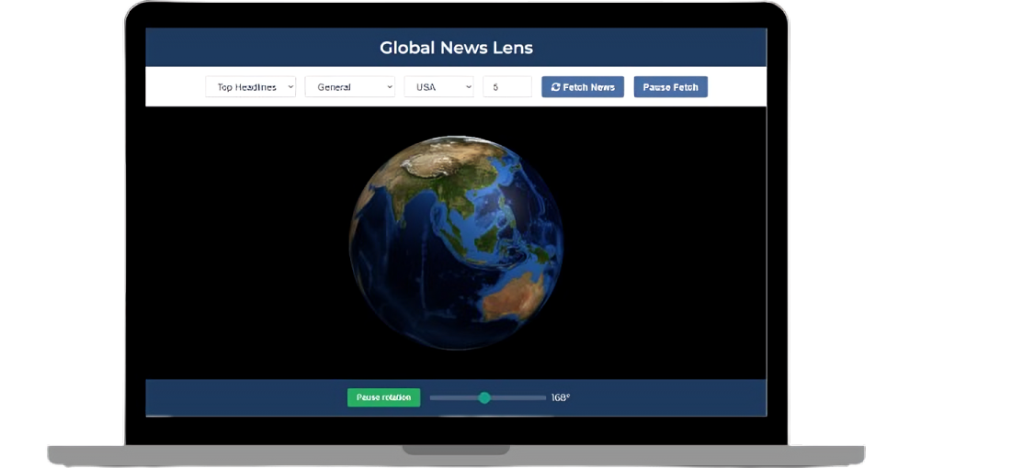1012x468 pixels.
Task: Click the Global News Lens title
Action: coord(456,48)
